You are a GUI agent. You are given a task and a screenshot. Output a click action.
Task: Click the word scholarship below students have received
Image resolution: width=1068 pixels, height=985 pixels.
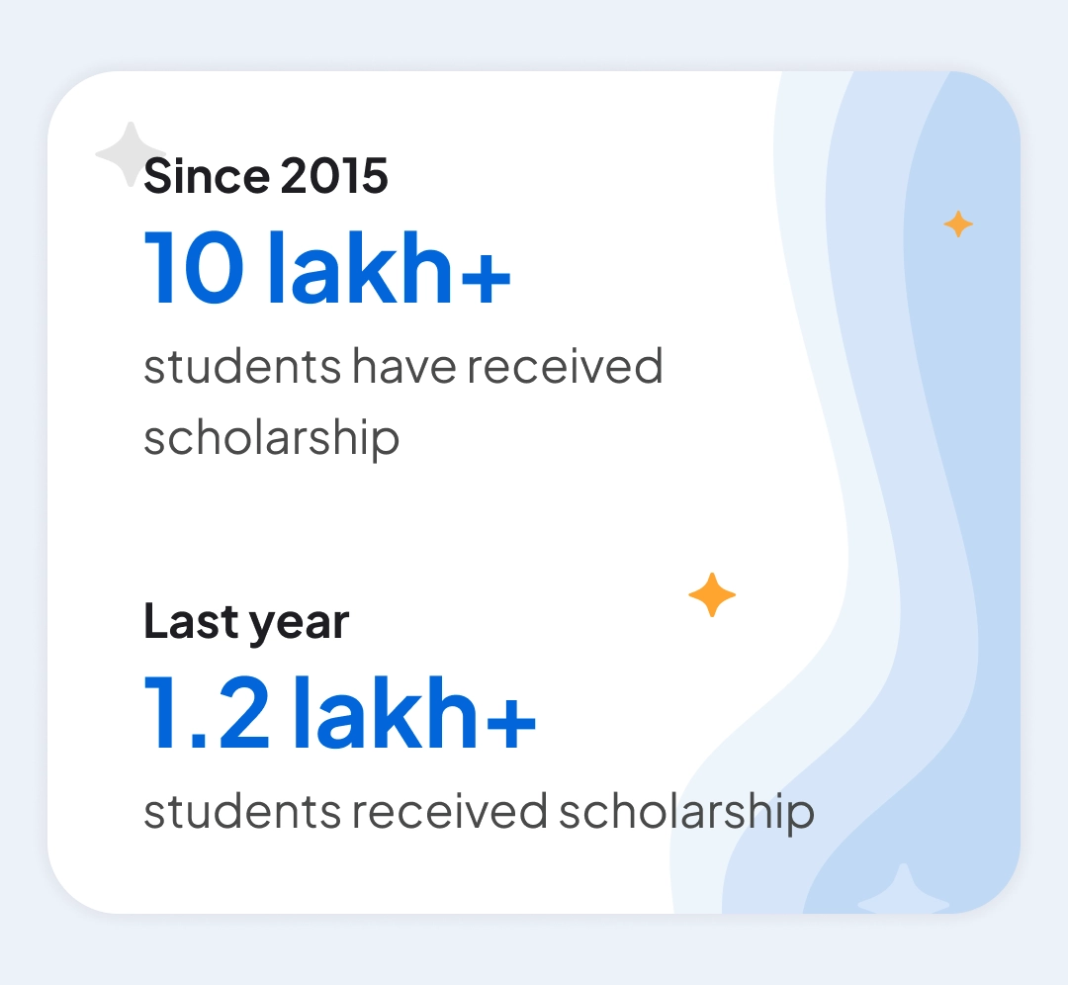(x=271, y=437)
